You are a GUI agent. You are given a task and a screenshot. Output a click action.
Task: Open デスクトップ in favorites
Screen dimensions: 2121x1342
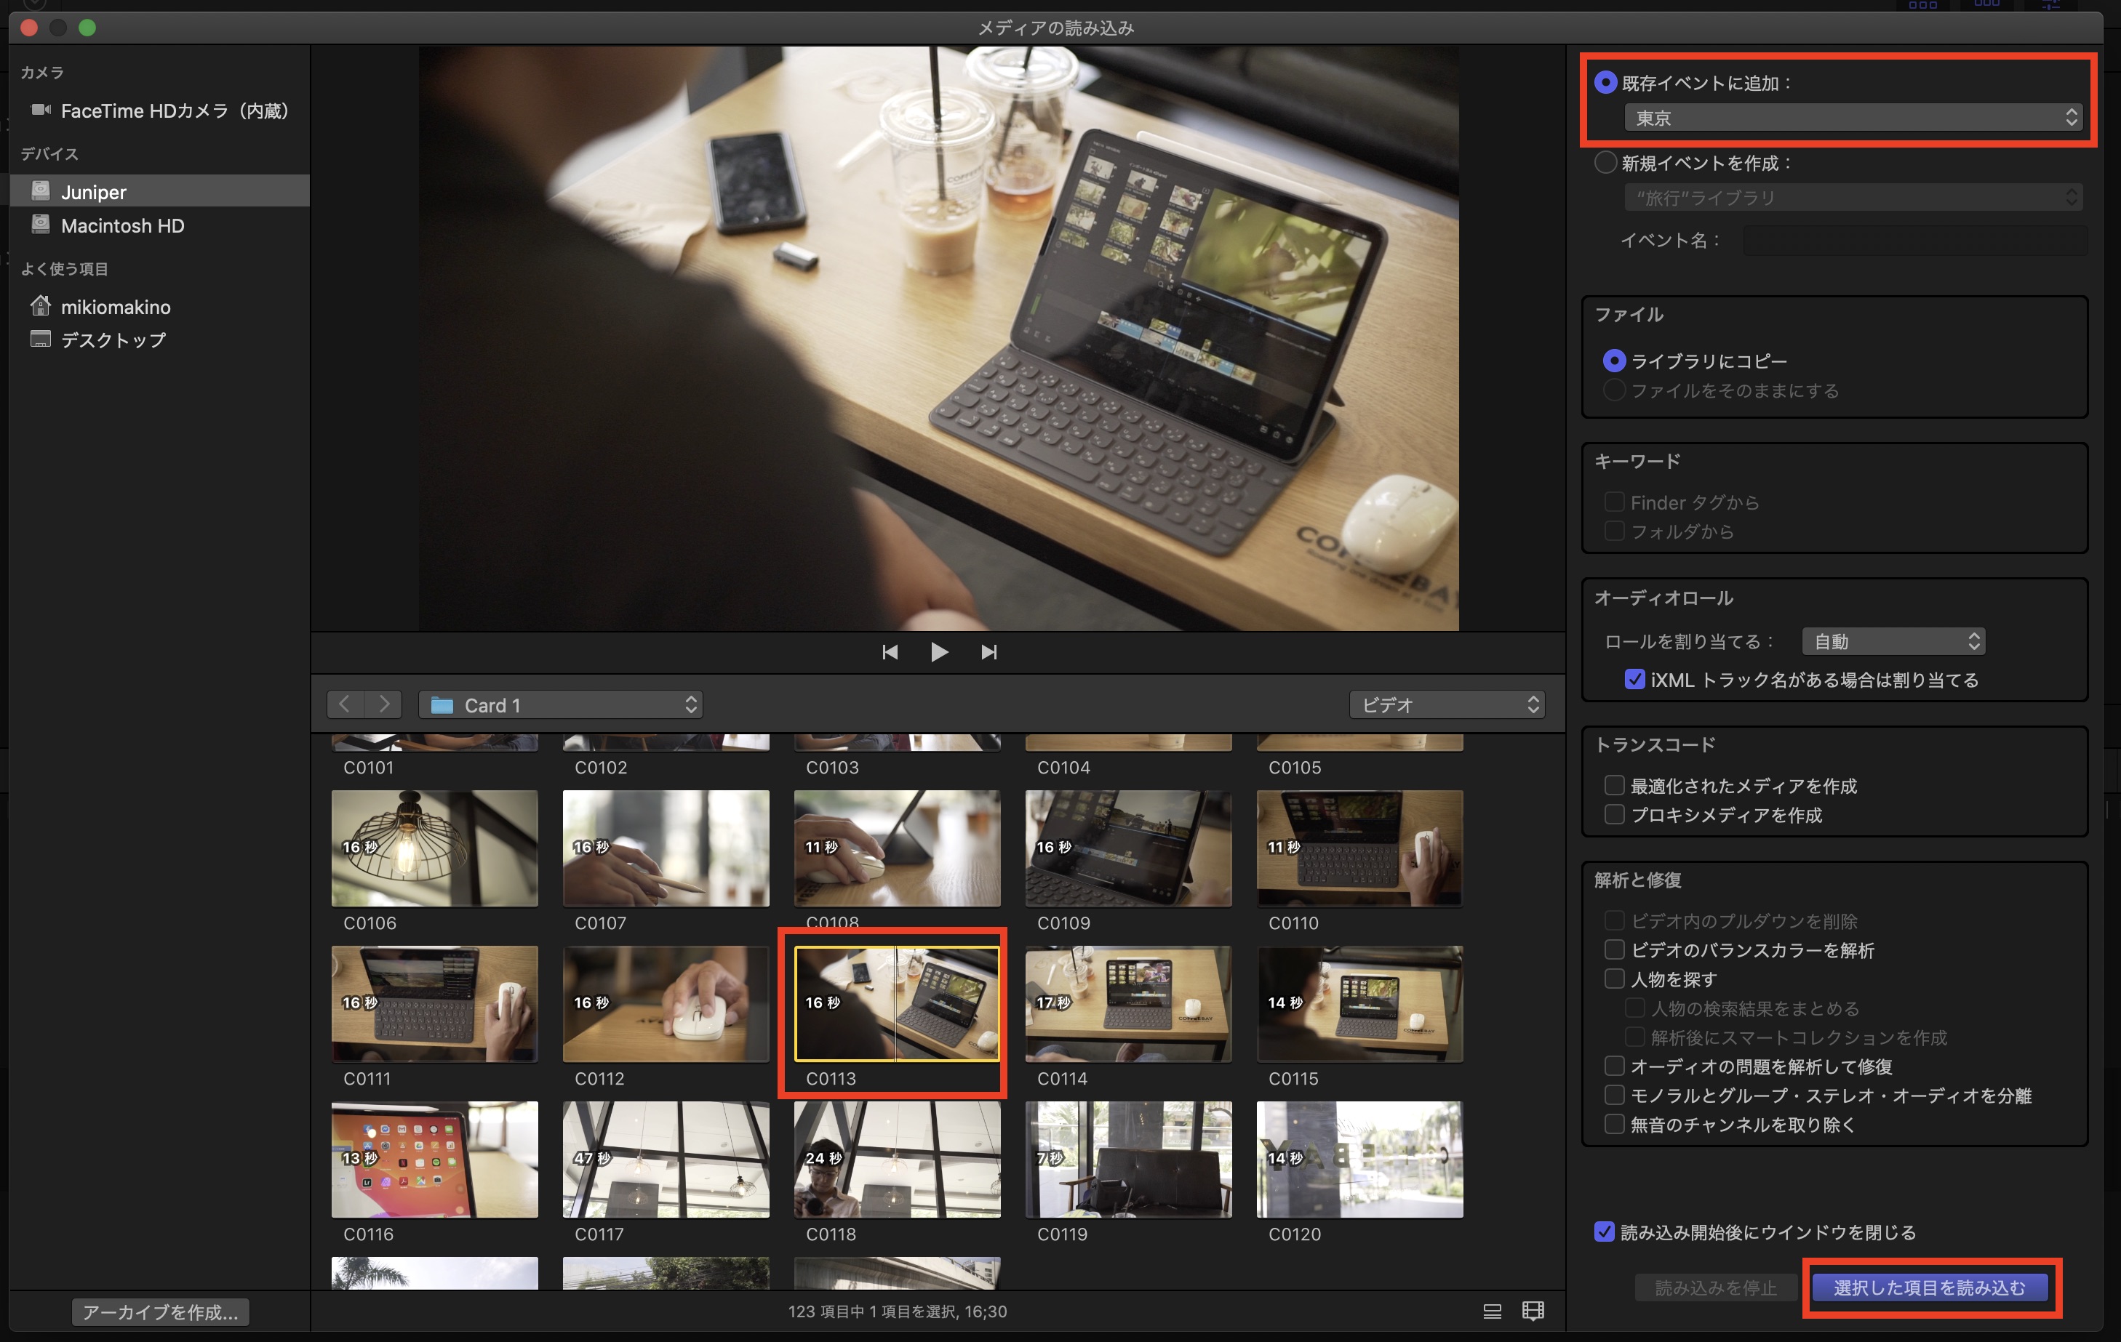[x=113, y=340]
